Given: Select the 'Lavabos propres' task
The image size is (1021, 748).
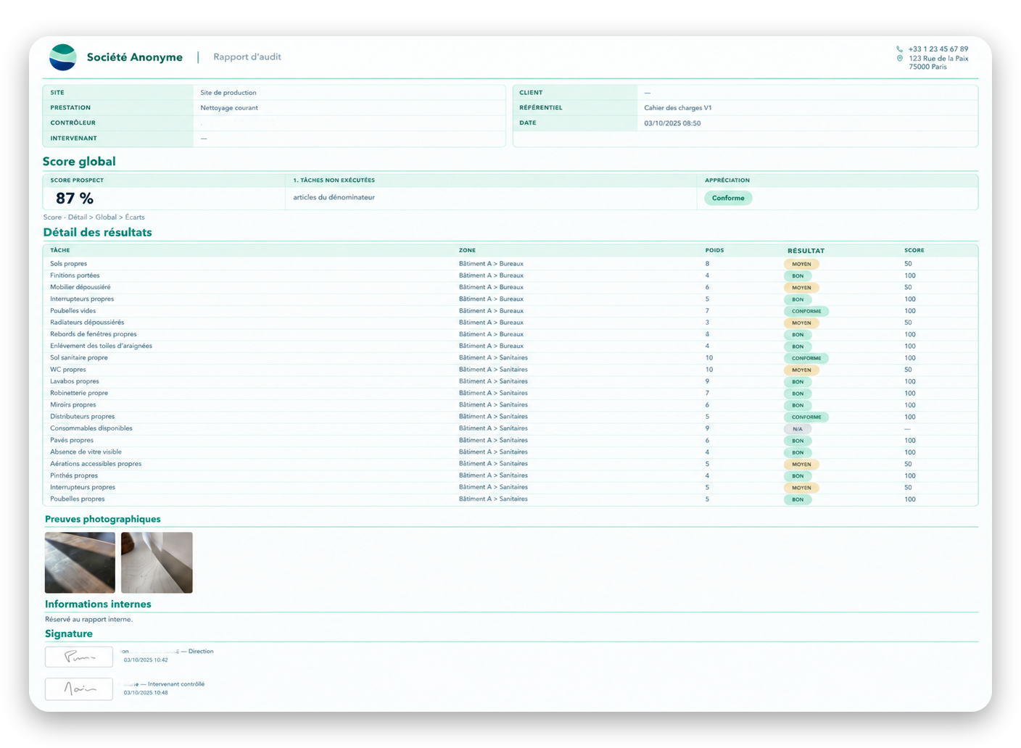Looking at the screenshot, I should coord(75,381).
